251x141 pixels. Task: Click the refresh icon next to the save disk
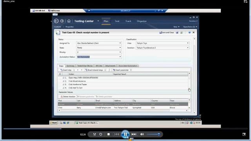click(181, 33)
